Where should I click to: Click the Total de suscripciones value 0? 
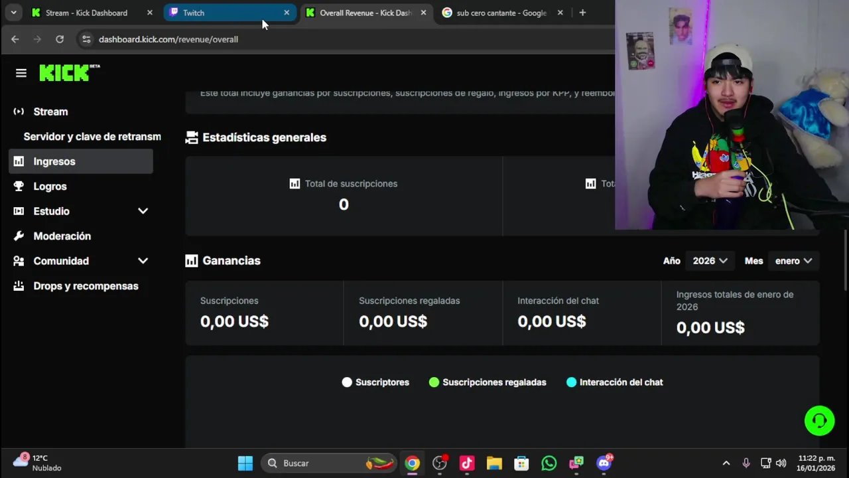[344, 204]
